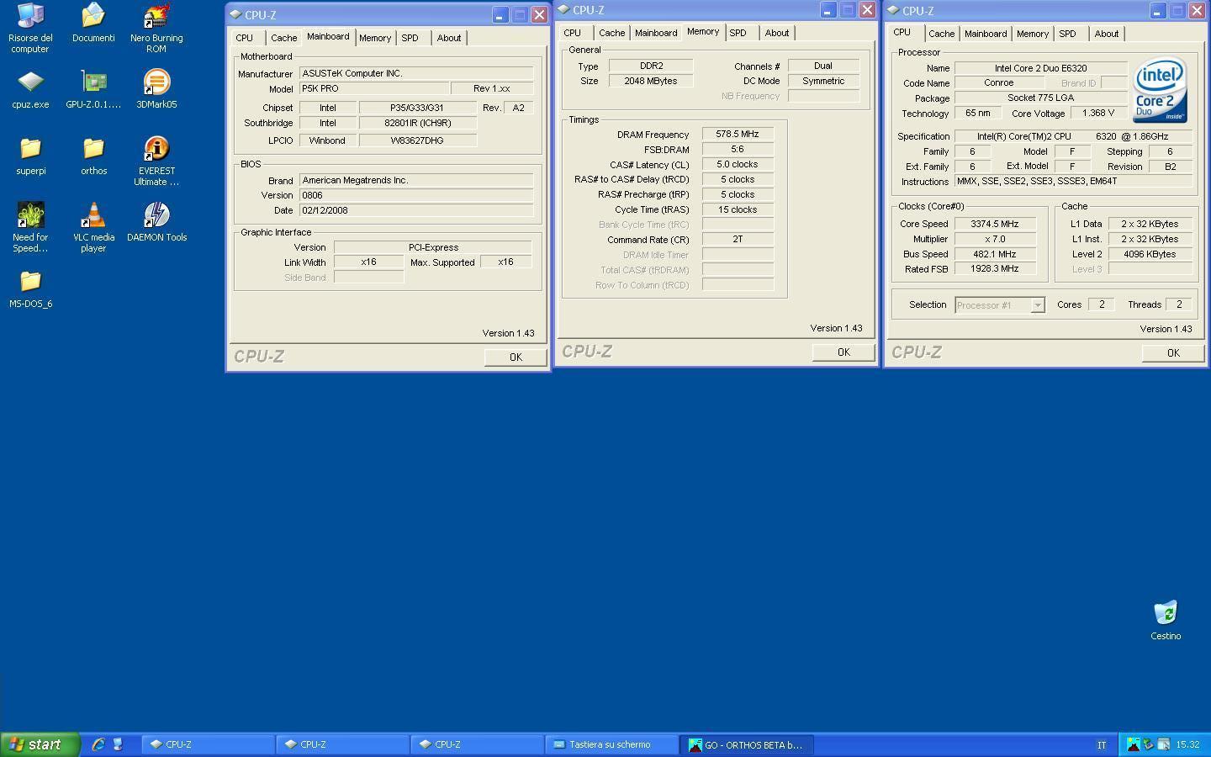The image size is (1211, 757).
Task: Click Show Desktop quick launch icon
Action: pos(118,744)
